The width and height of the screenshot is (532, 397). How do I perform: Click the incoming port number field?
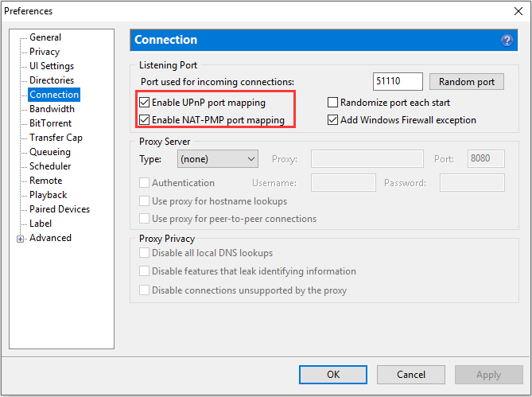(x=398, y=81)
